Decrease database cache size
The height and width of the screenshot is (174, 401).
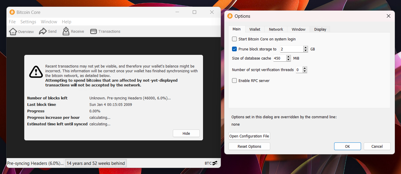tap(289, 60)
